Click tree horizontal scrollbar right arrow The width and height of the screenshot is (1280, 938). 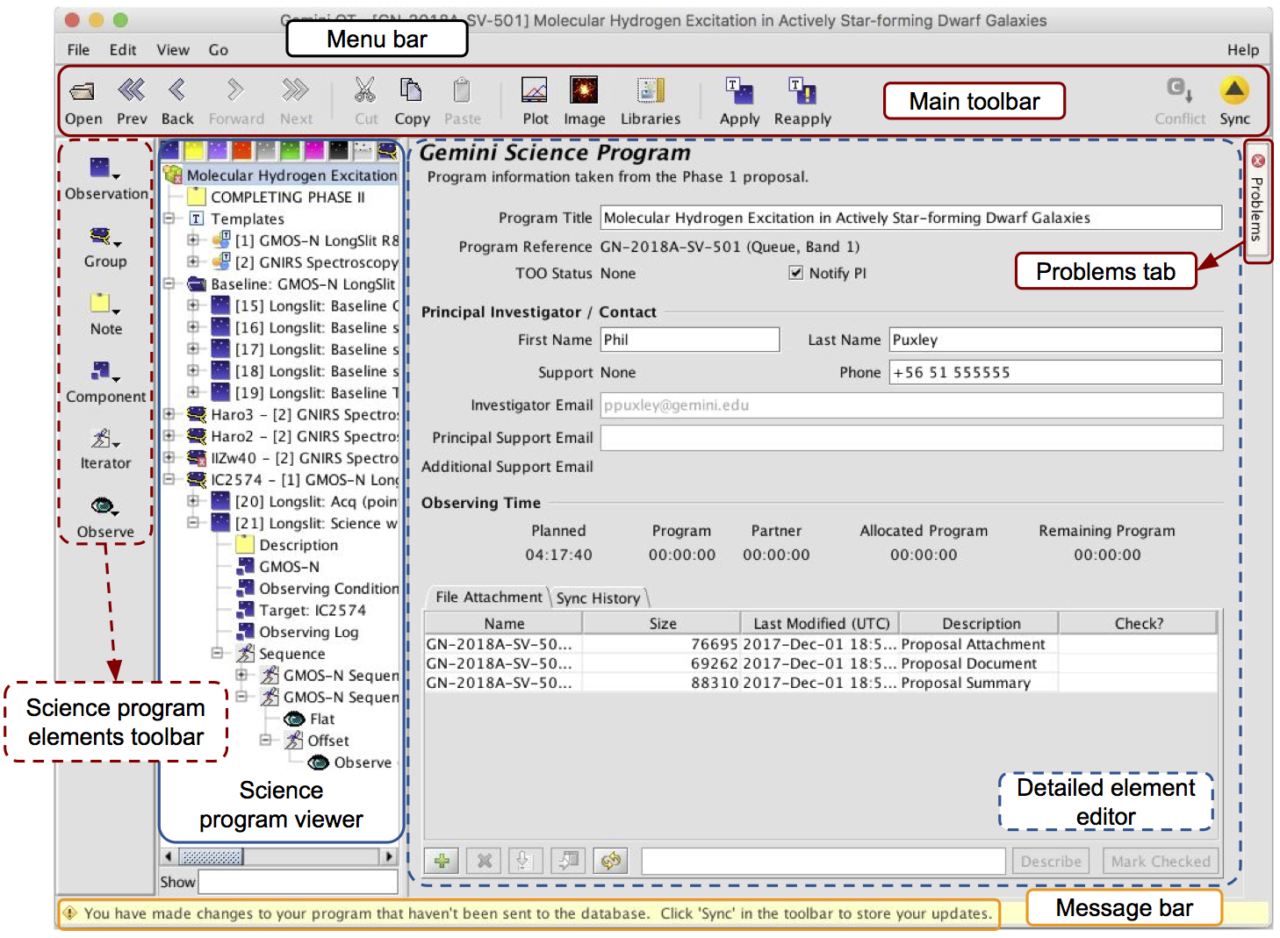389,856
